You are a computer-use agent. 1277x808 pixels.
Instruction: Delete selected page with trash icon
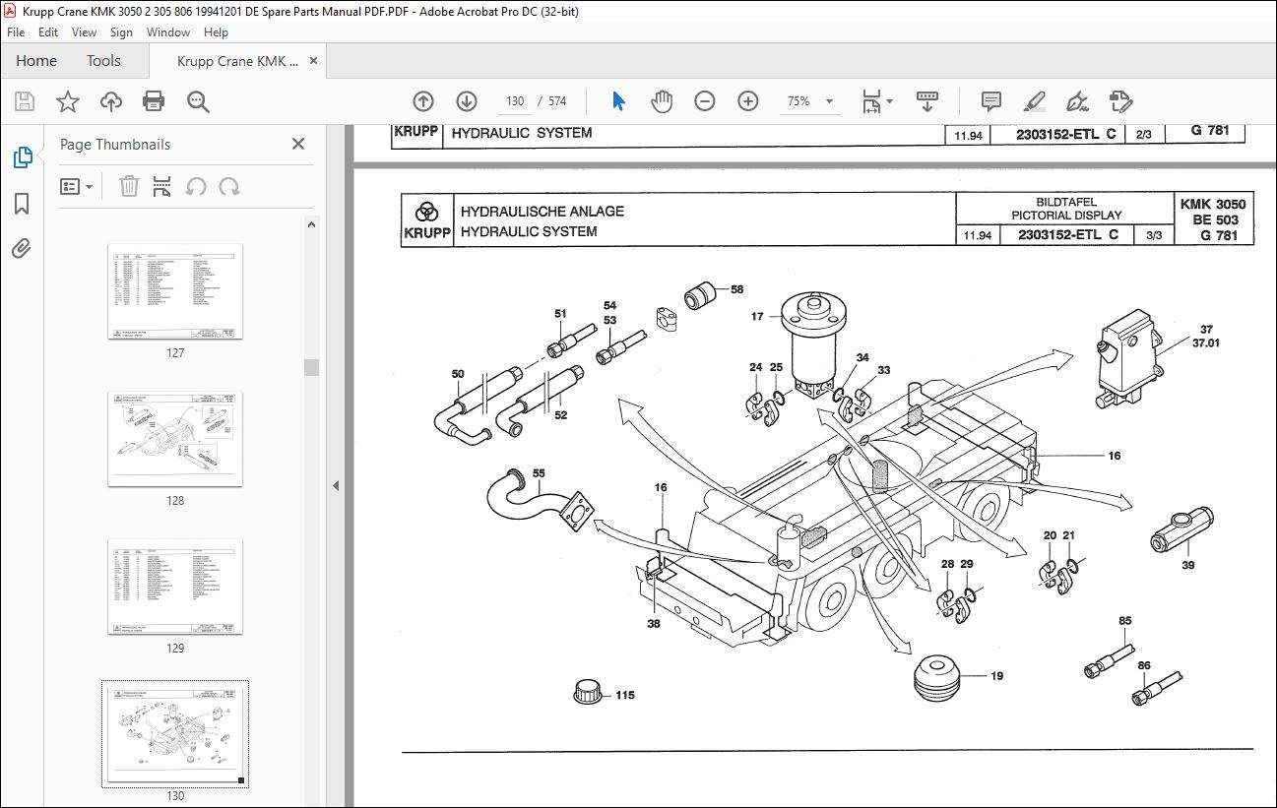click(129, 186)
